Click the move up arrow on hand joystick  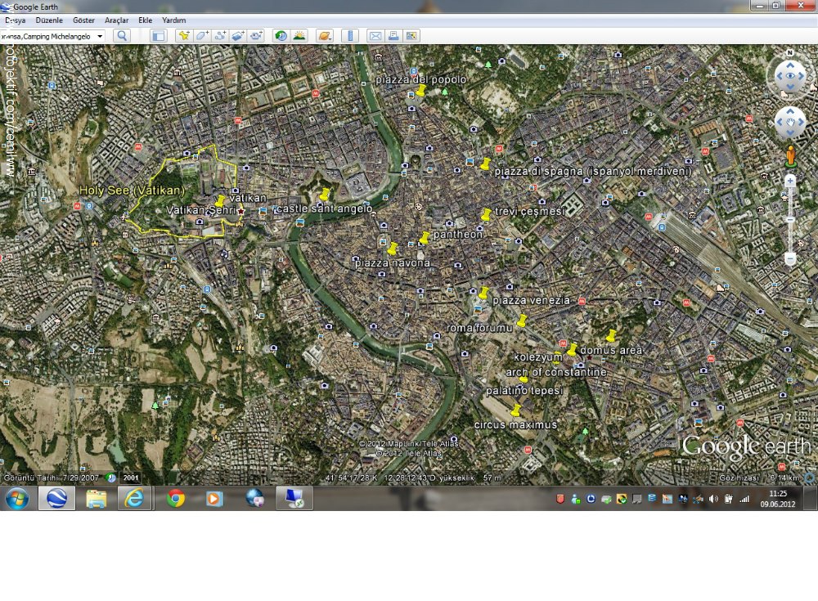click(790, 112)
